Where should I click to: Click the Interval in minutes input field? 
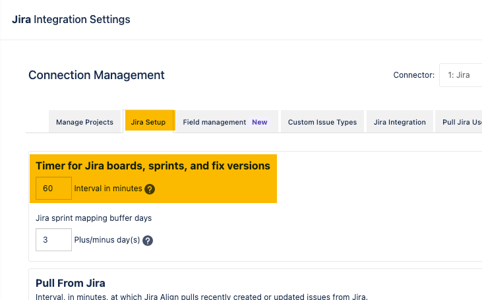(54, 188)
